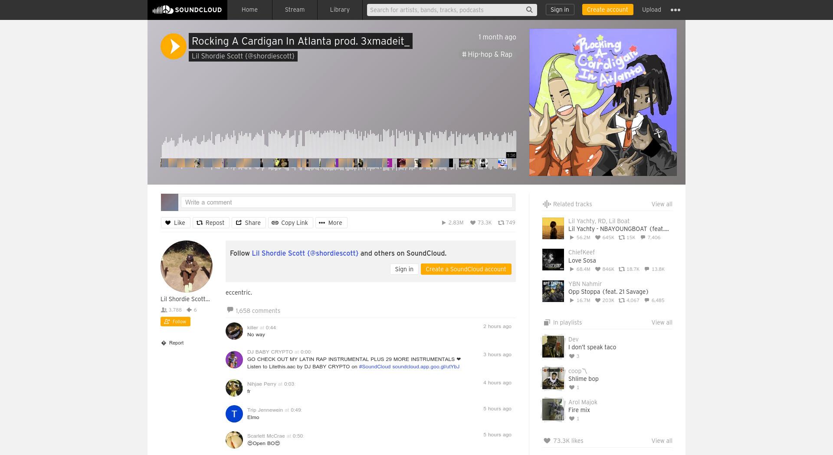Report this track
This screenshot has width=833, height=455.
(x=173, y=343)
